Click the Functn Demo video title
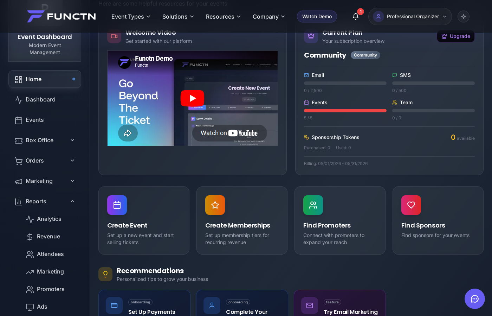 pos(154,59)
